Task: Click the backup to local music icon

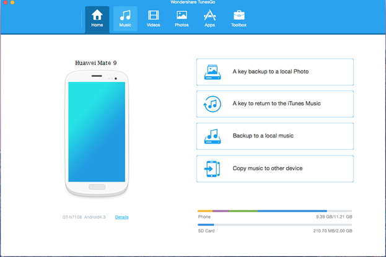Action: (212, 136)
